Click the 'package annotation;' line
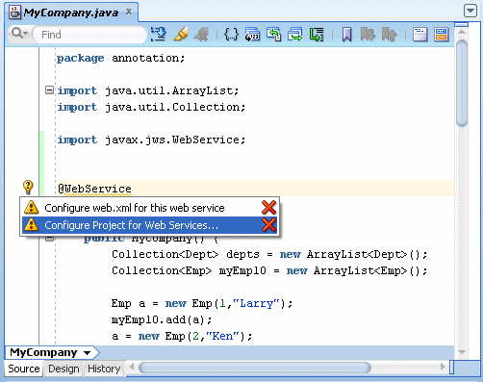 [120, 58]
